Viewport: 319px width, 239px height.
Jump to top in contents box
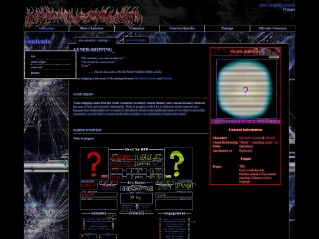point(33,56)
